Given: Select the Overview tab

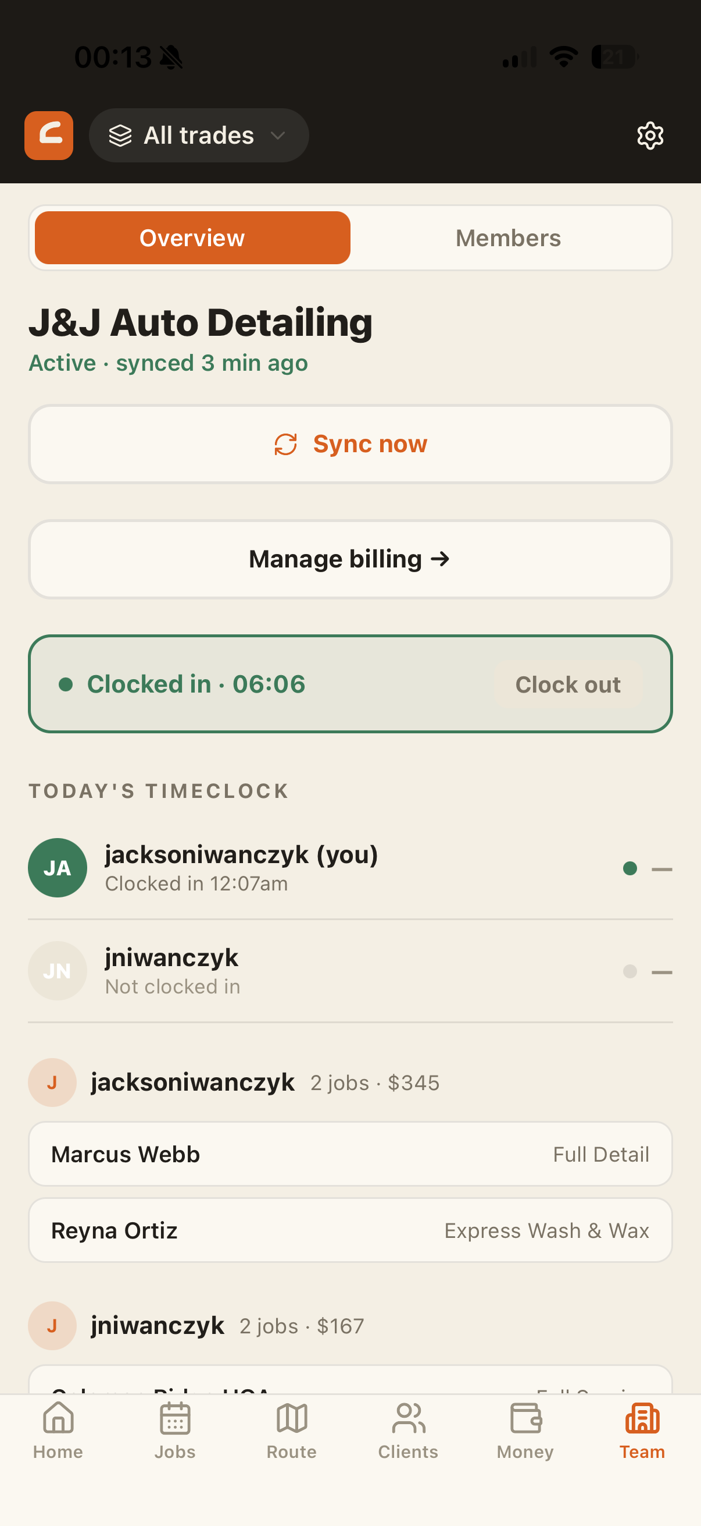Looking at the screenshot, I should point(192,238).
